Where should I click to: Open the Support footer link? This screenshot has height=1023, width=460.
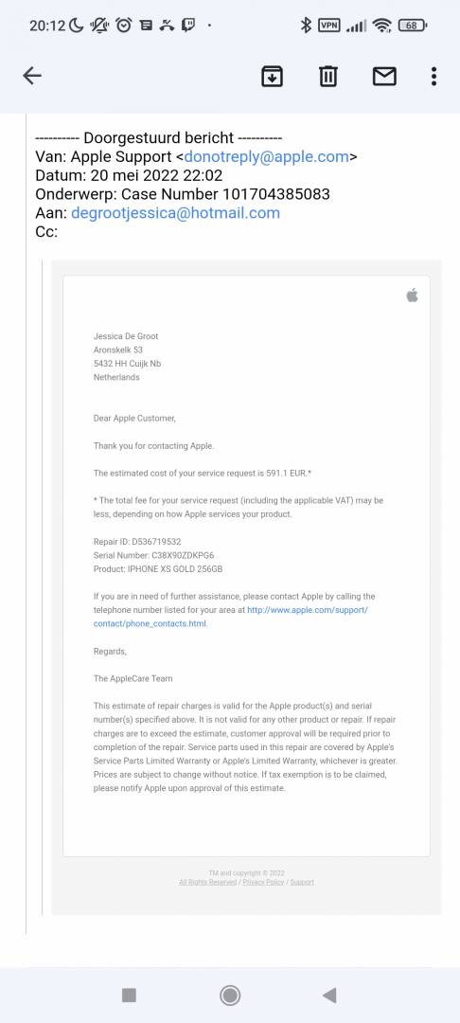click(302, 882)
